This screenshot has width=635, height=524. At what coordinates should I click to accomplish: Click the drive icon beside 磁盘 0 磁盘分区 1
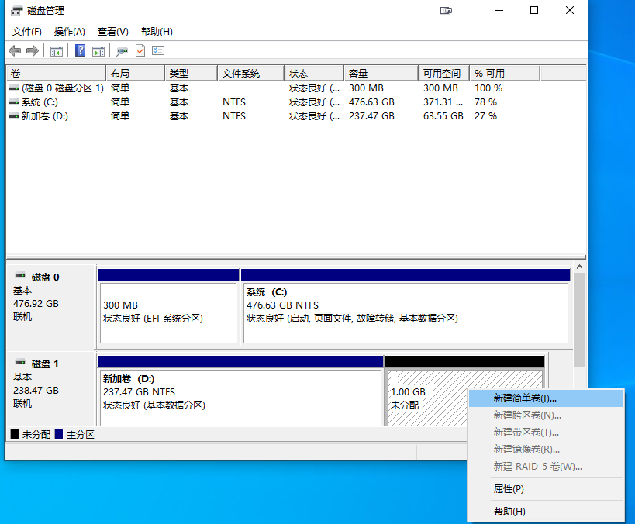14,88
